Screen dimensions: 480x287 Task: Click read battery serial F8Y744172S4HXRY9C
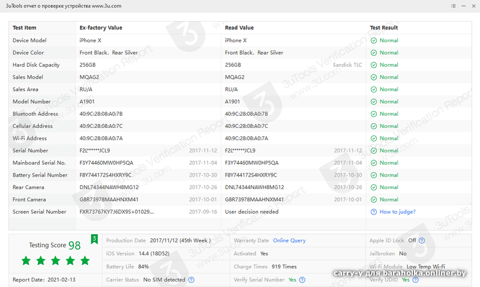point(251,175)
